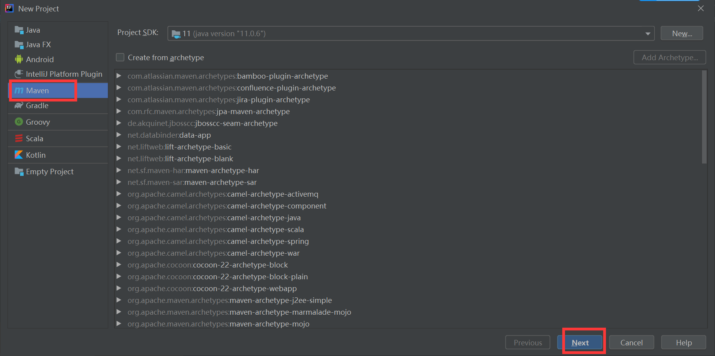Expand jbosscc-seam-archetype node
Viewport: 715px width, 356px height.
tap(119, 123)
